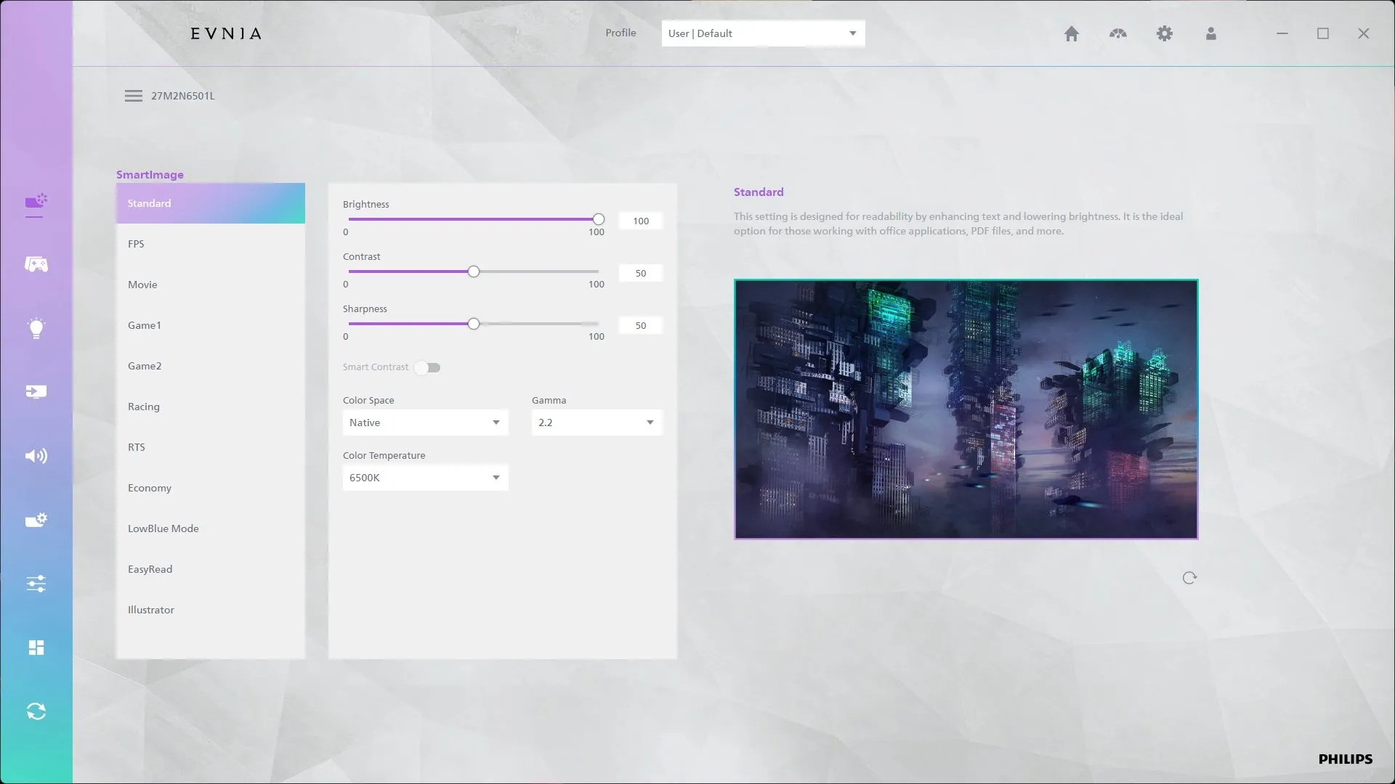1395x784 pixels.
Task: Click the circular-arrows update icon in sidebar
Action: pos(36,711)
